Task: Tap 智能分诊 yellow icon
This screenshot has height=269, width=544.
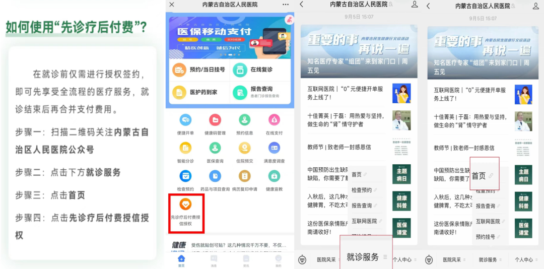Action: coord(185,148)
